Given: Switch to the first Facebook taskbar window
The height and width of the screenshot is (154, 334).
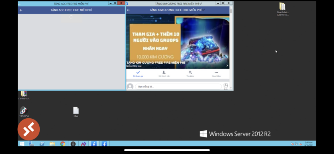Looking at the screenshot, I should tap(94, 144).
